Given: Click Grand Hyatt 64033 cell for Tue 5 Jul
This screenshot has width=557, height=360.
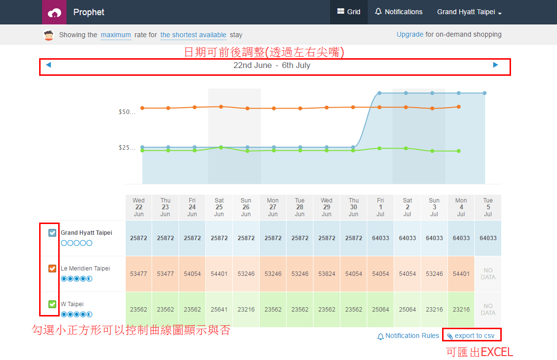Looking at the screenshot, I should (x=488, y=238).
